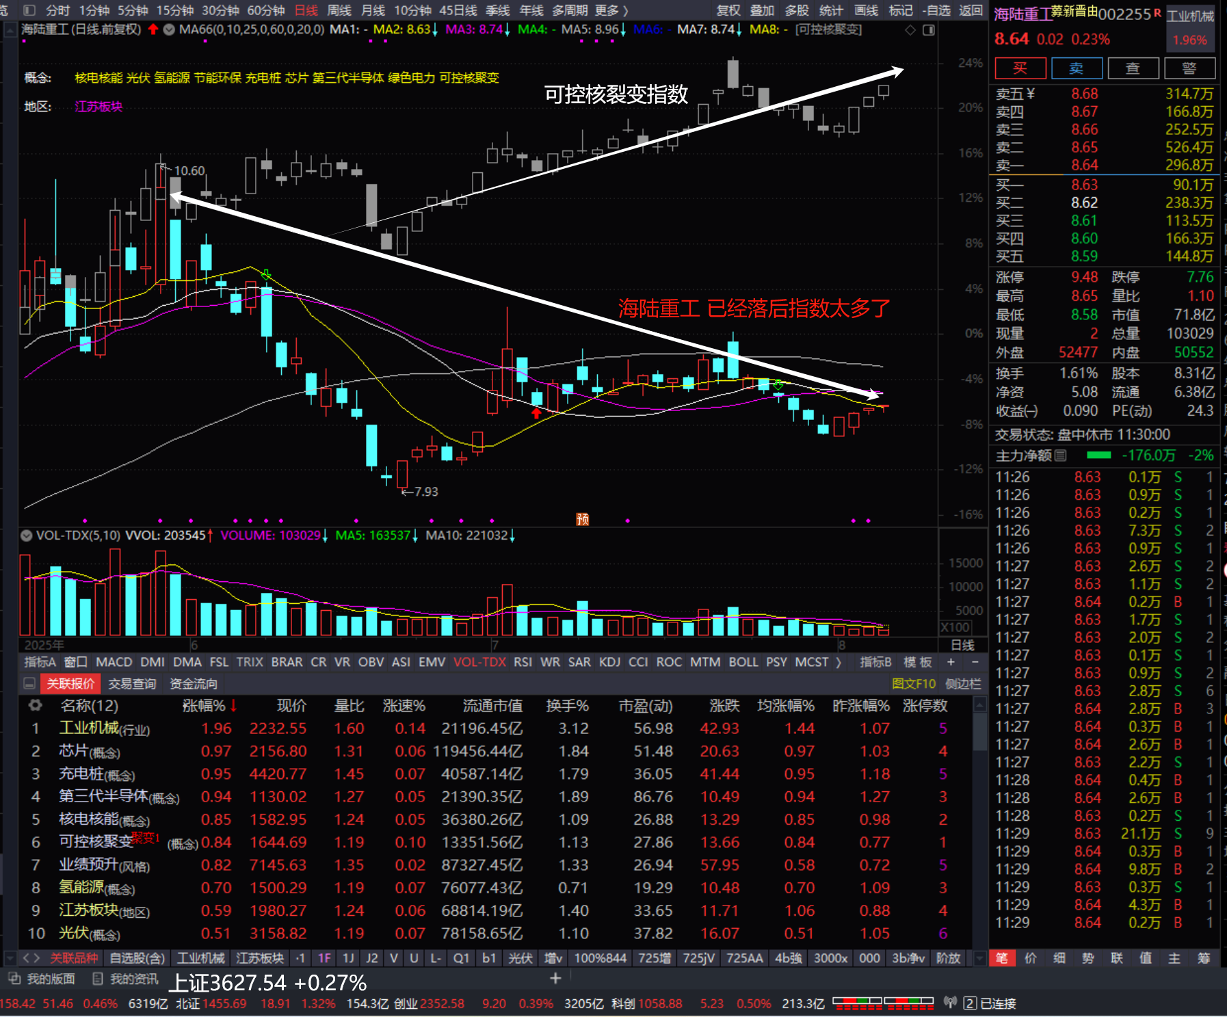Click 标记 to mark the stock
1227x1017 pixels.
pyautogui.click(x=900, y=10)
